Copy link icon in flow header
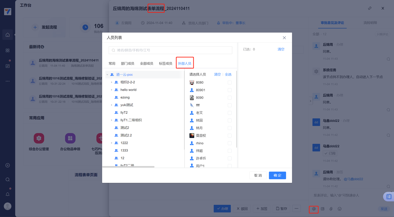The image size is (394, 217). click(x=370, y=8)
